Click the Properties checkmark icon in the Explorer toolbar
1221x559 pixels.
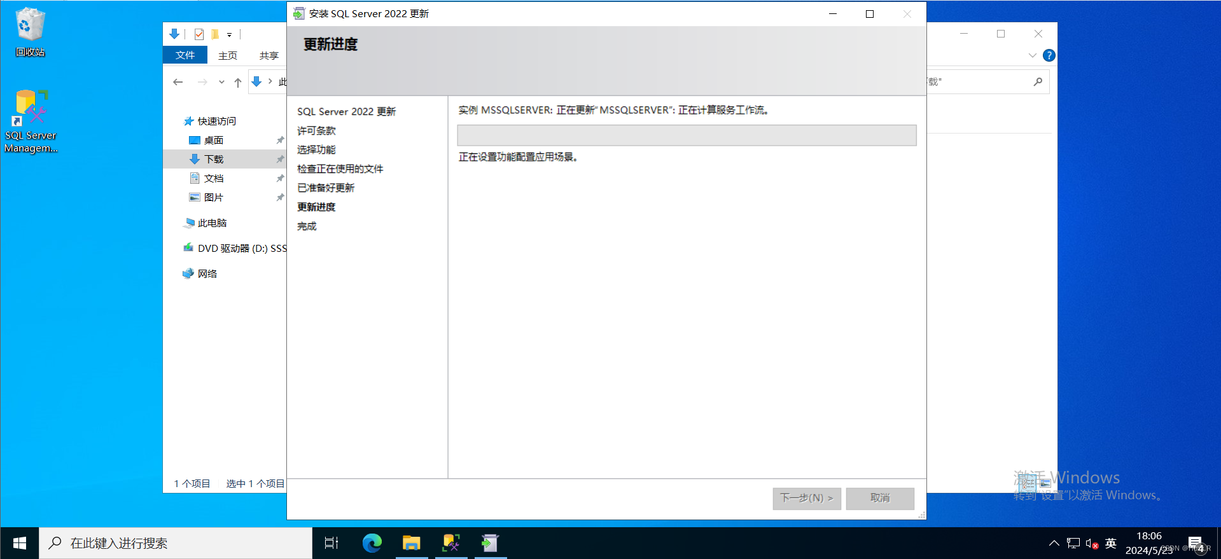pos(199,34)
